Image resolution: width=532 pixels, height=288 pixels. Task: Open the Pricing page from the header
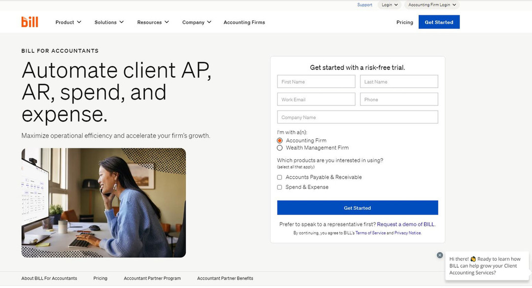(405, 22)
